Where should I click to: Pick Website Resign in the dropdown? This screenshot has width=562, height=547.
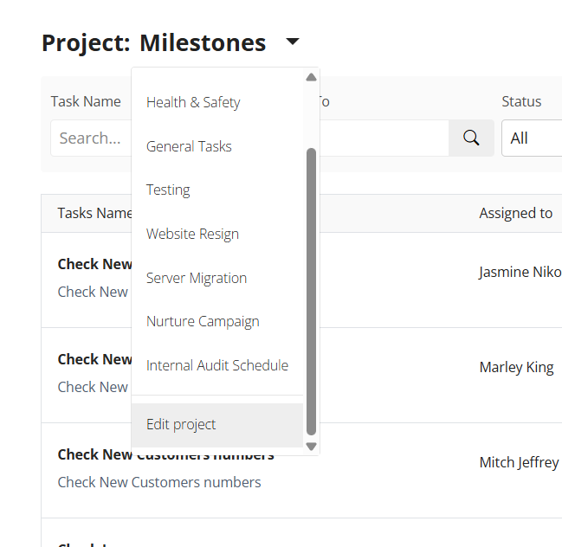pos(192,234)
